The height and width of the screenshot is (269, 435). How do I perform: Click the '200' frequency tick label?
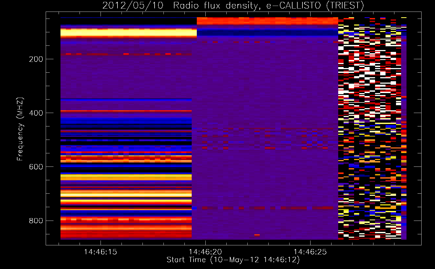(36, 59)
